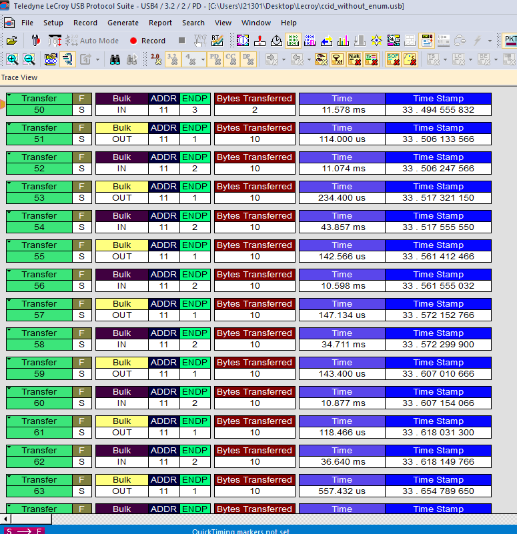517x534 pixels.
Task: Open dropdown next to USB4 hide icon
Action: 203,59
